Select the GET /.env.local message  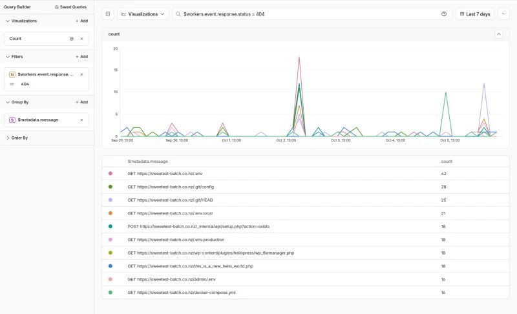tap(170, 213)
